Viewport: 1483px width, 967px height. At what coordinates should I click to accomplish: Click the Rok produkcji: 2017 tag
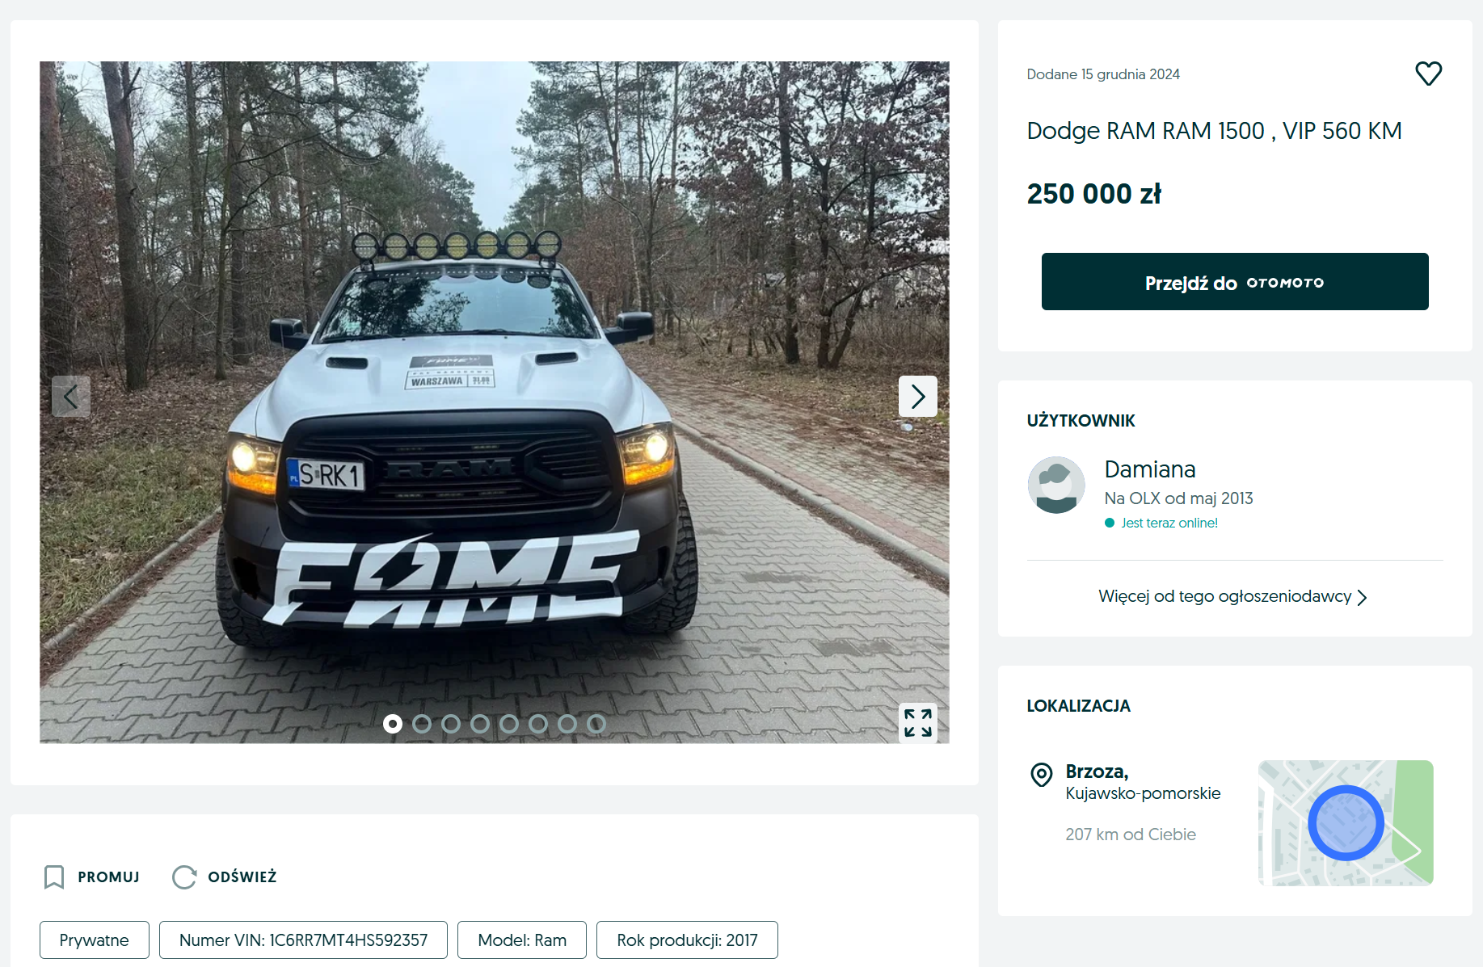pos(687,940)
